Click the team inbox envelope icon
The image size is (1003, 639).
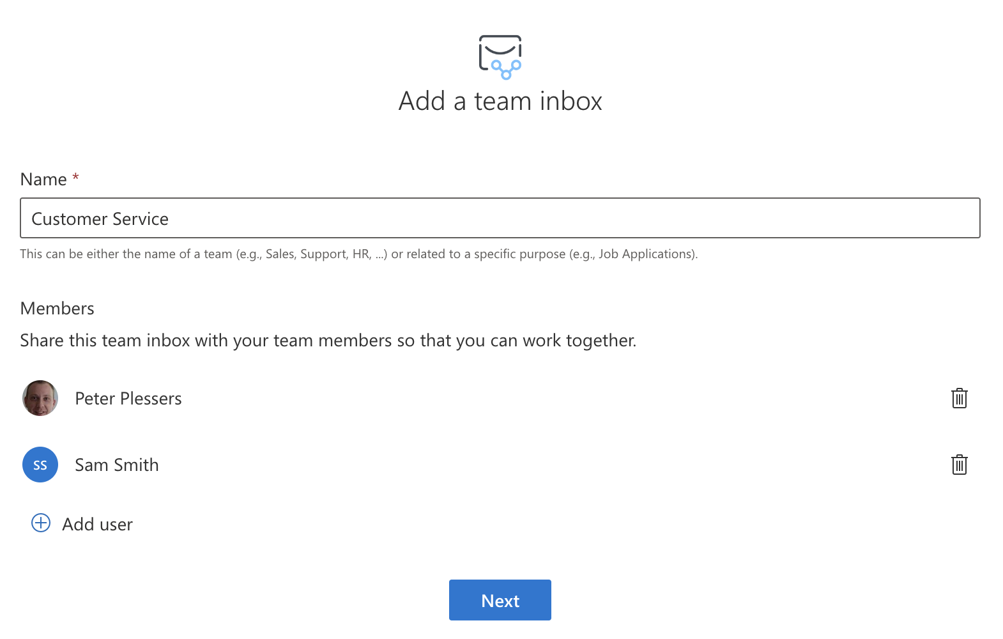pyautogui.click(x=500, y=57)
